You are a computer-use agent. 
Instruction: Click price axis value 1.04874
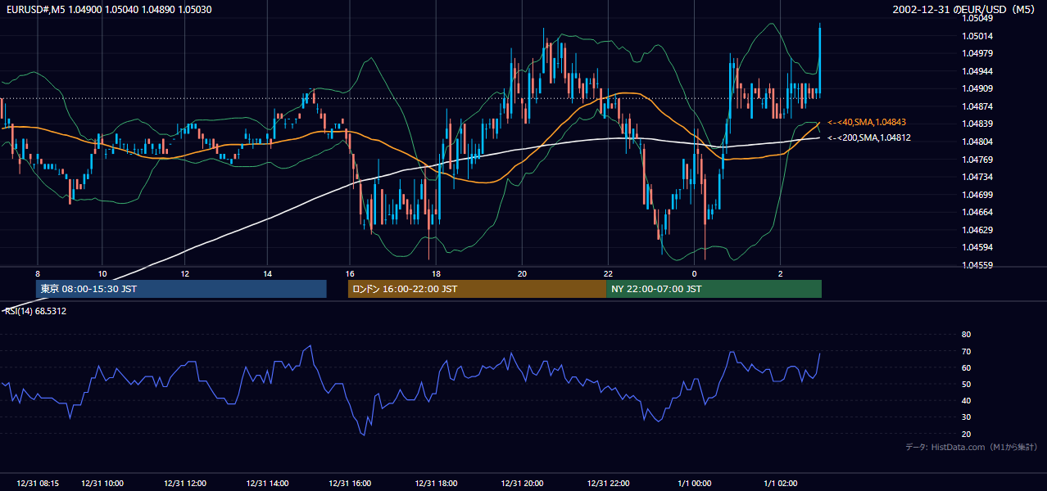click(x=978, y=106)
